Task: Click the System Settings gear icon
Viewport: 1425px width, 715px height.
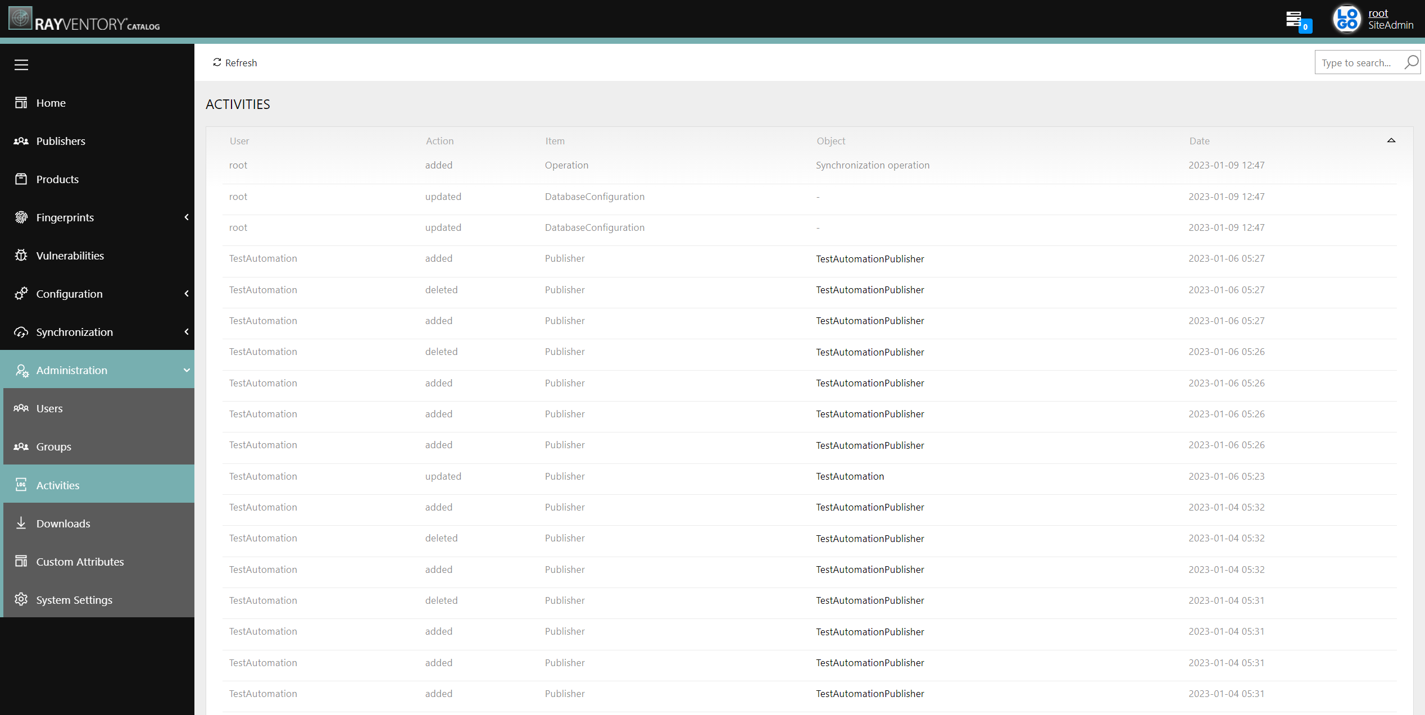Action: (x=21, y=599)
